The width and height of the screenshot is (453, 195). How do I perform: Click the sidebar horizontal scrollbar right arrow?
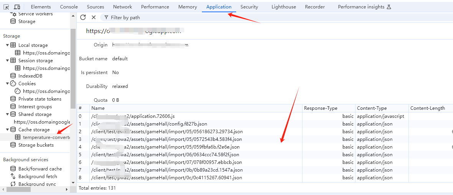pos(66,190)
